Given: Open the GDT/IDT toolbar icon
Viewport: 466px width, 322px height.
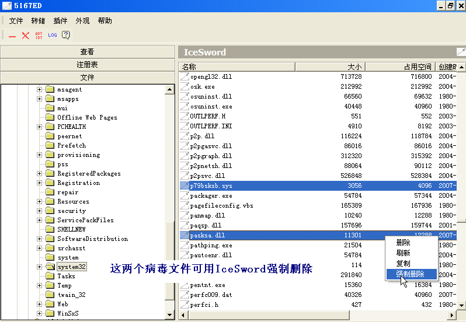Looking at the screenshot, I should coord(39,36).
